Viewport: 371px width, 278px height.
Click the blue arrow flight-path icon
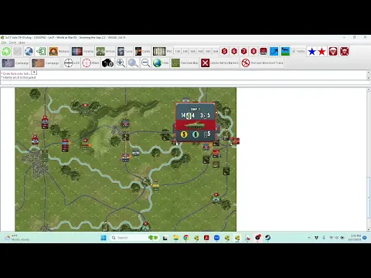click(274, 51)
